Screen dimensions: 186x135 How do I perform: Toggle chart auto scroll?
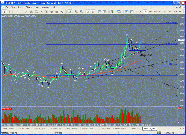[88, 12]
